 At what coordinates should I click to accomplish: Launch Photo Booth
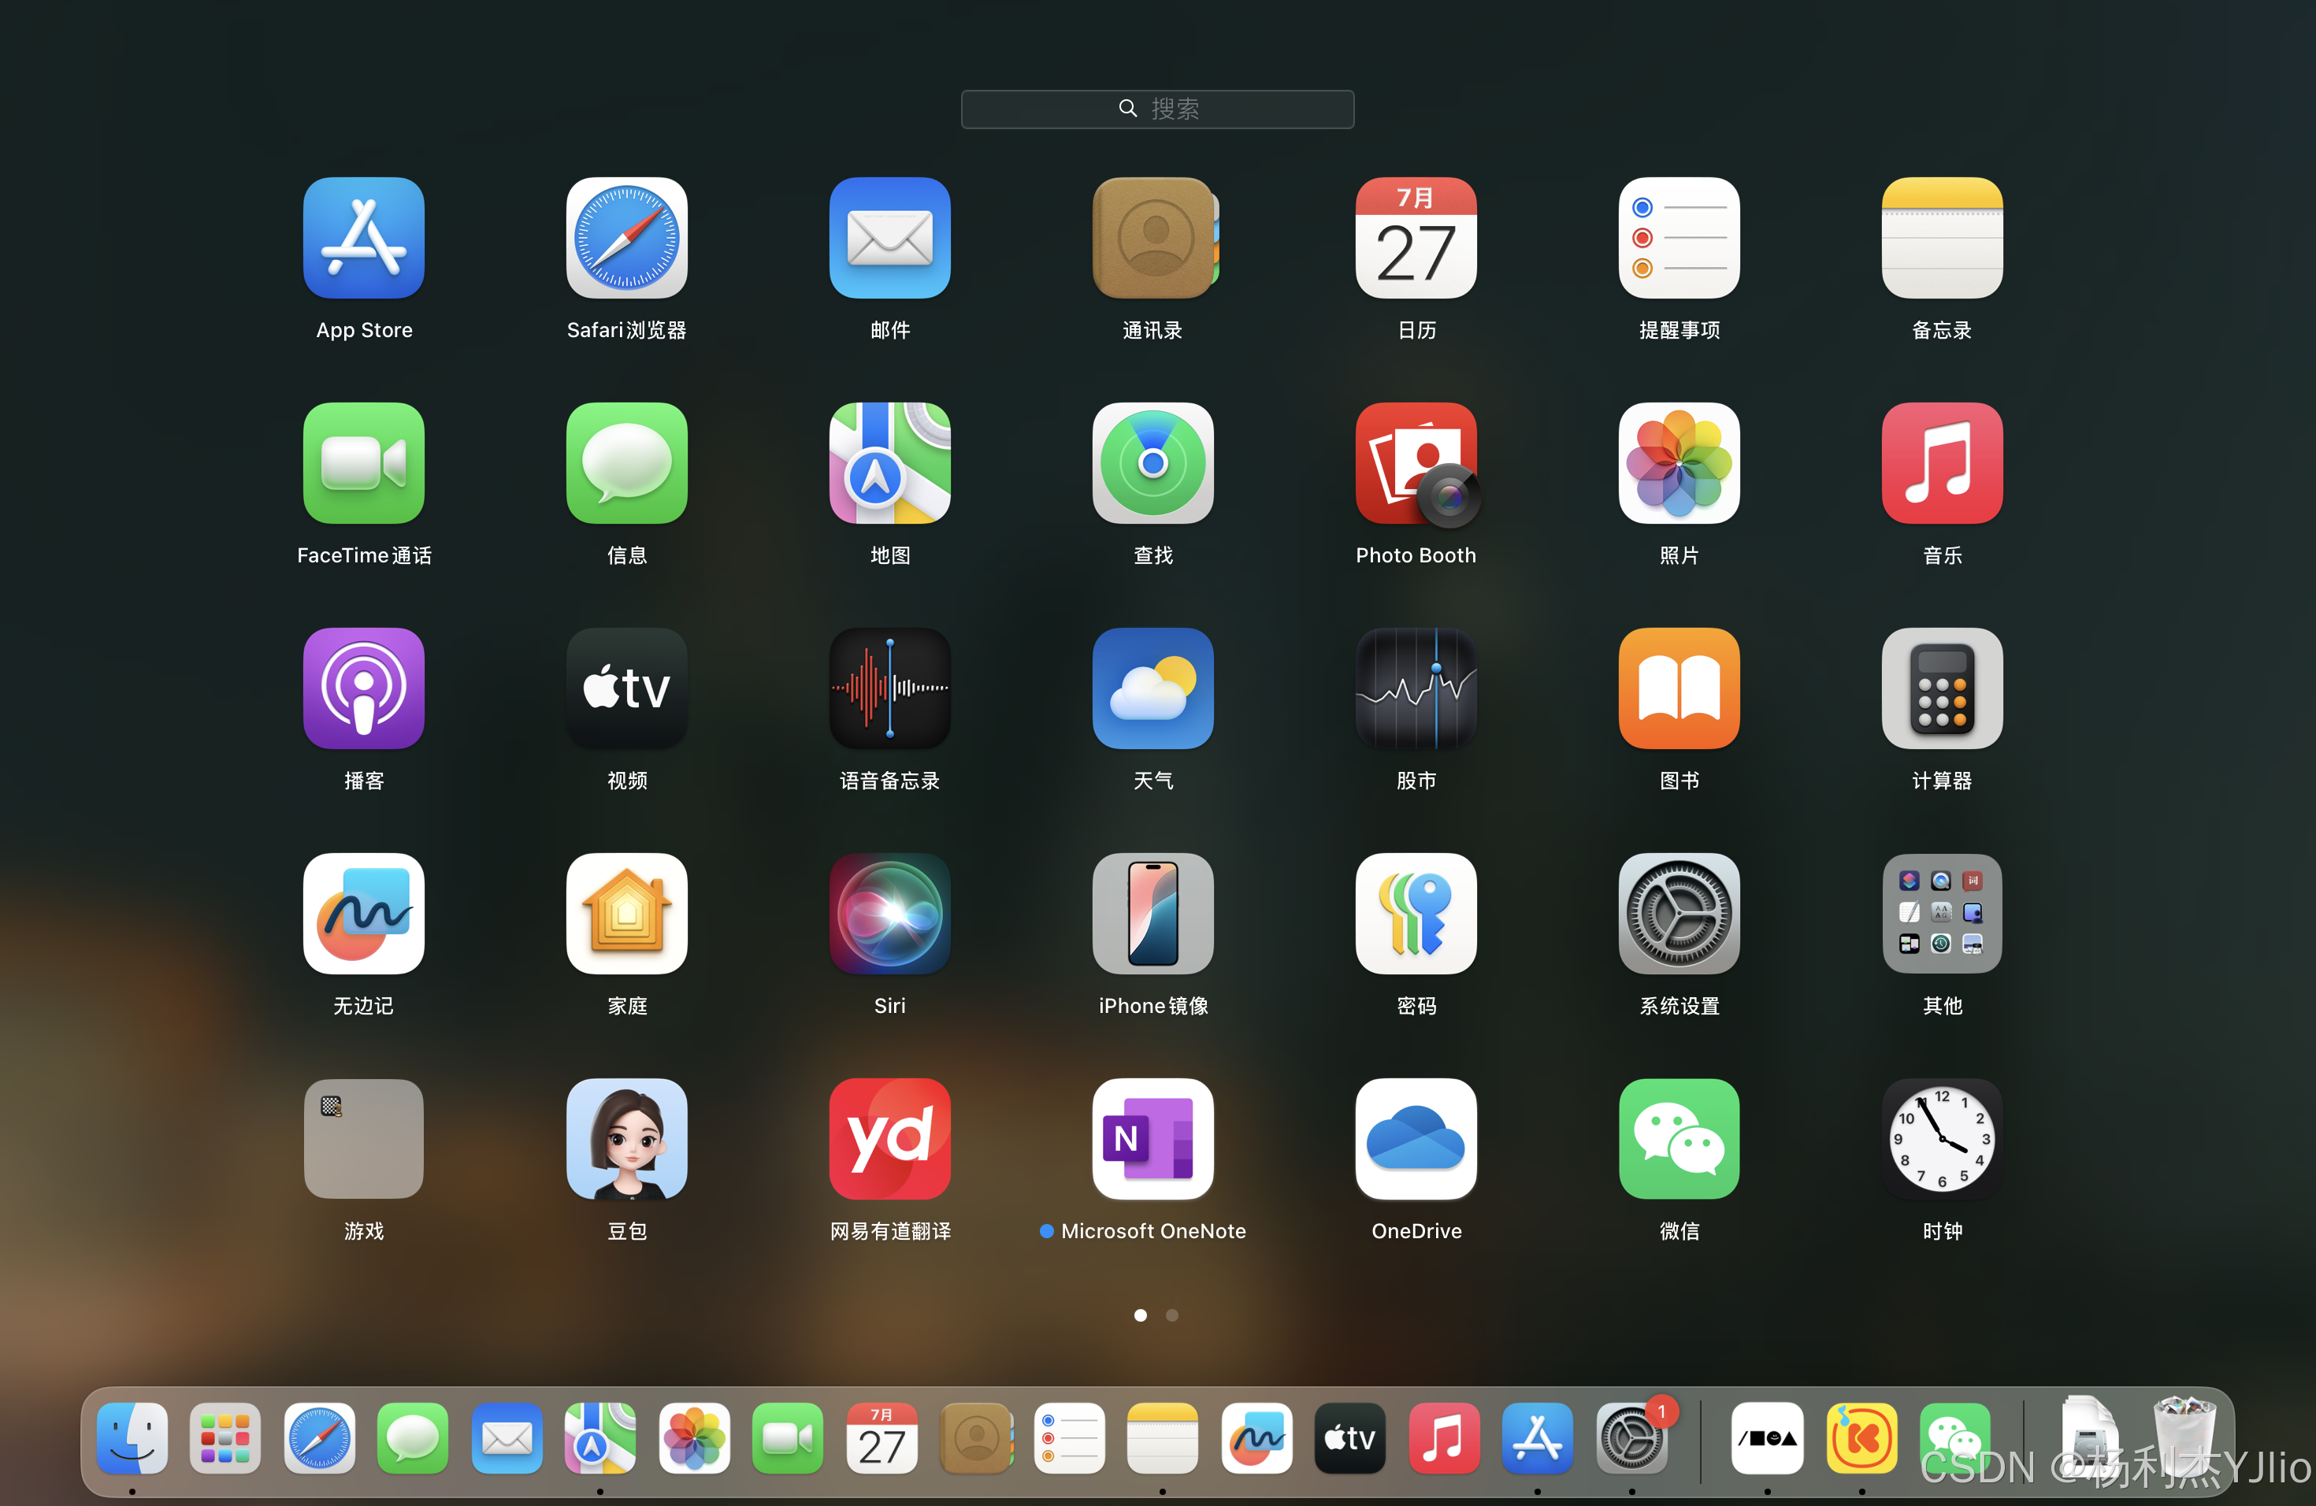1417,465
